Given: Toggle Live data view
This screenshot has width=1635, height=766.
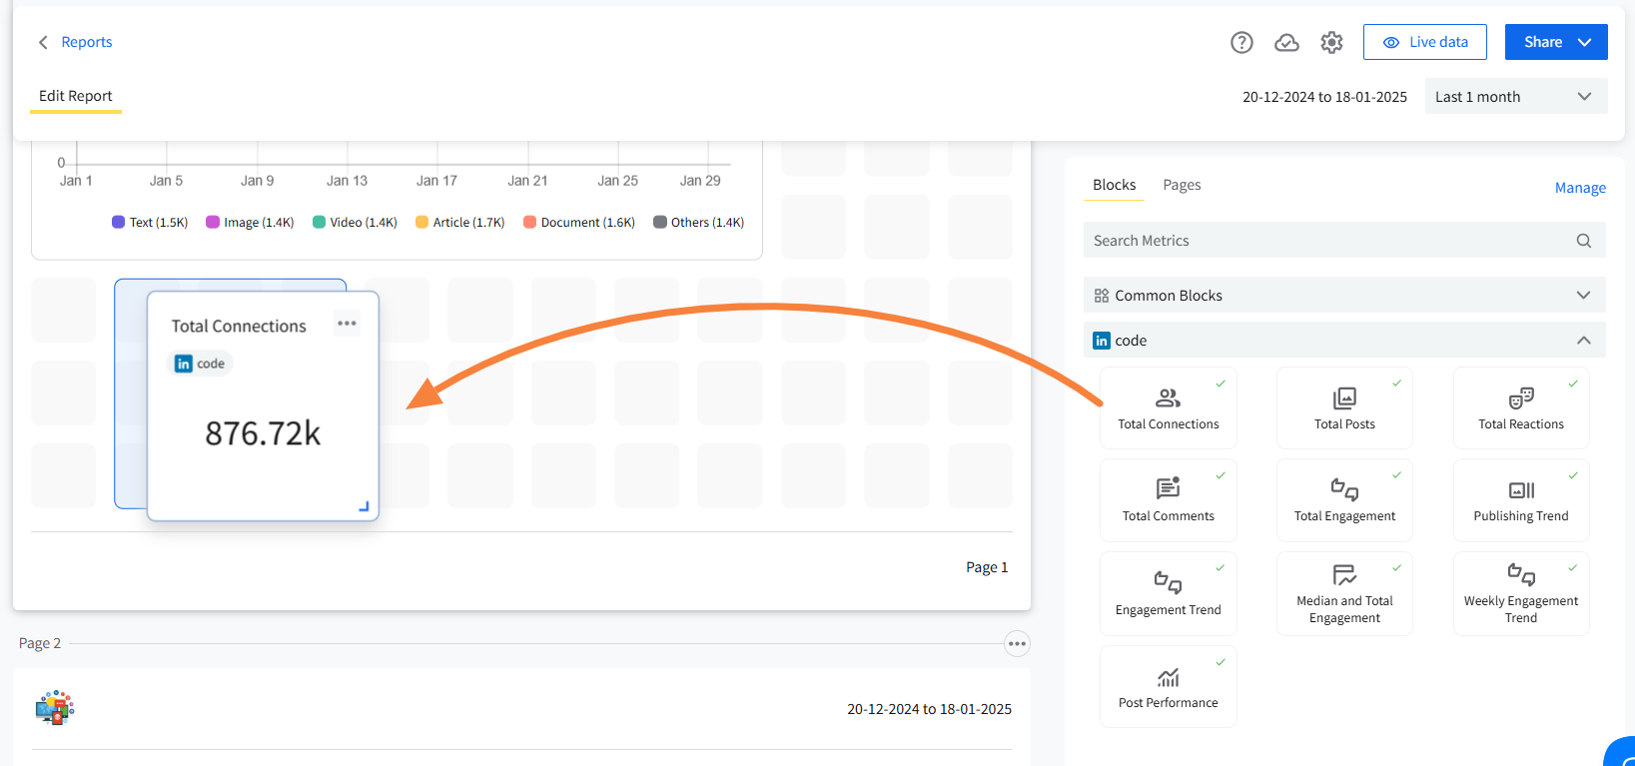Looking at the screenshot, I should 1424,42.
